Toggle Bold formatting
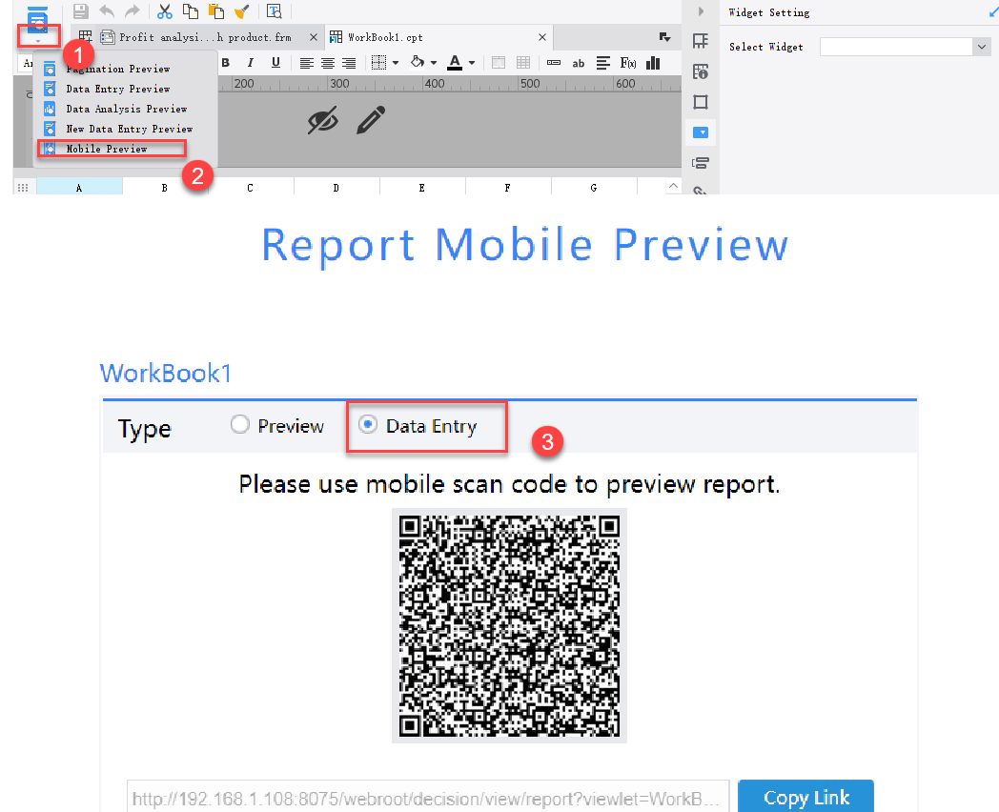This screenshot has height=812, width=999. (x=226, y=62)
